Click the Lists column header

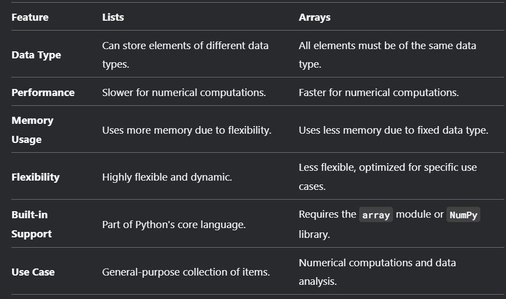(x=113, y=17)
